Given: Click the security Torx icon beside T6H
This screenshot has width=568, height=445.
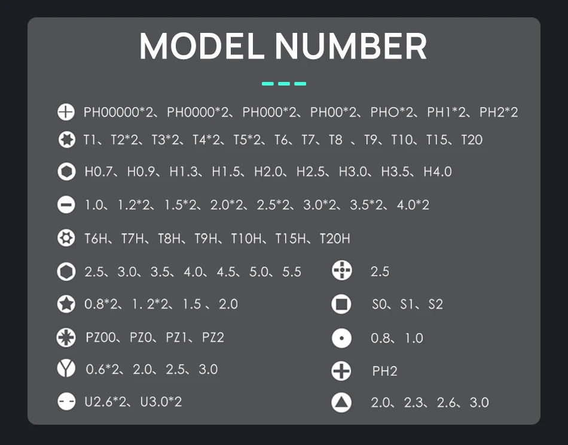Looking at the screenshot, I should (66, 238).
